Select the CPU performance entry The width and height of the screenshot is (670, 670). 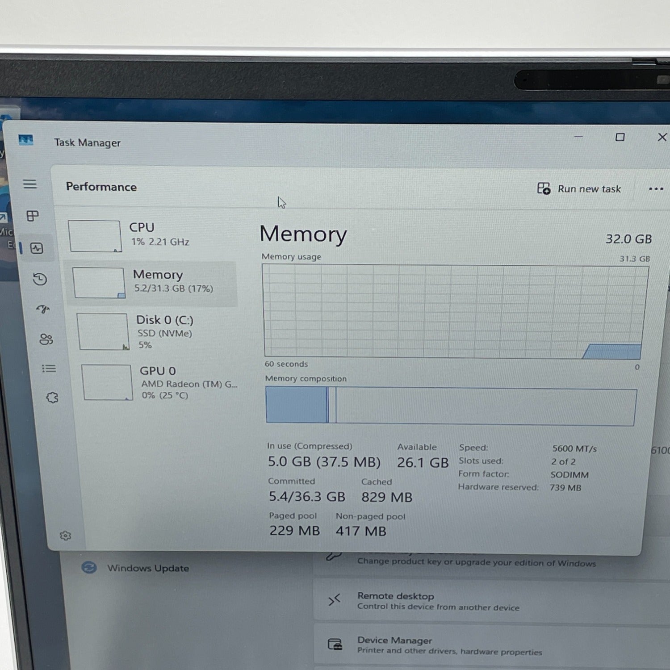click(152, 235)
